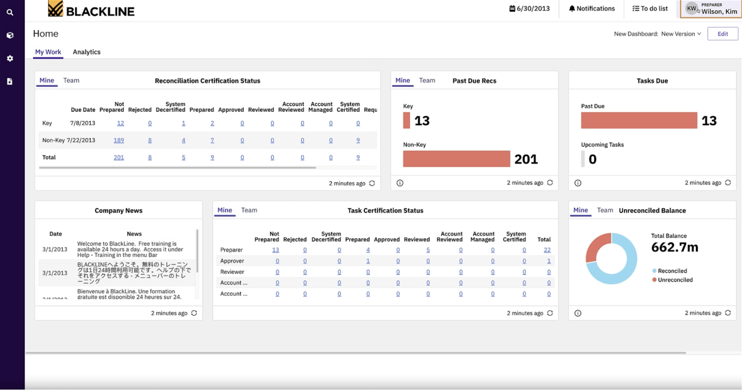Open Approver Prepared link 1

pos(368,261)
